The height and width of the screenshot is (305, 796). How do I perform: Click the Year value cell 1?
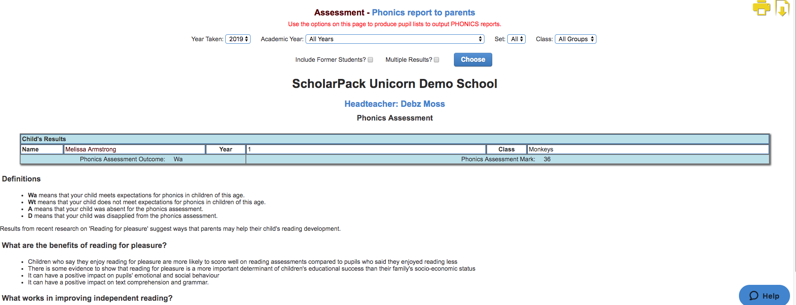(366, 149)
